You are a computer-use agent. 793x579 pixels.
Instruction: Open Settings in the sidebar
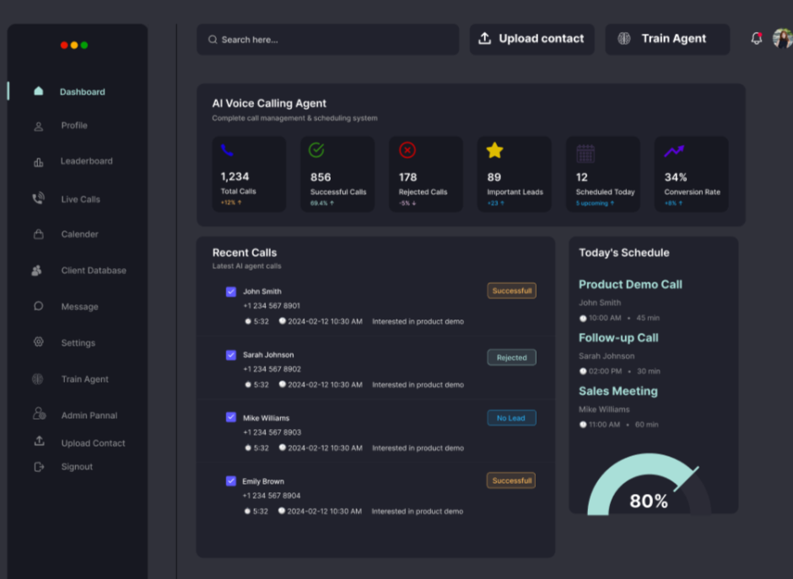[x=78, y=342]
